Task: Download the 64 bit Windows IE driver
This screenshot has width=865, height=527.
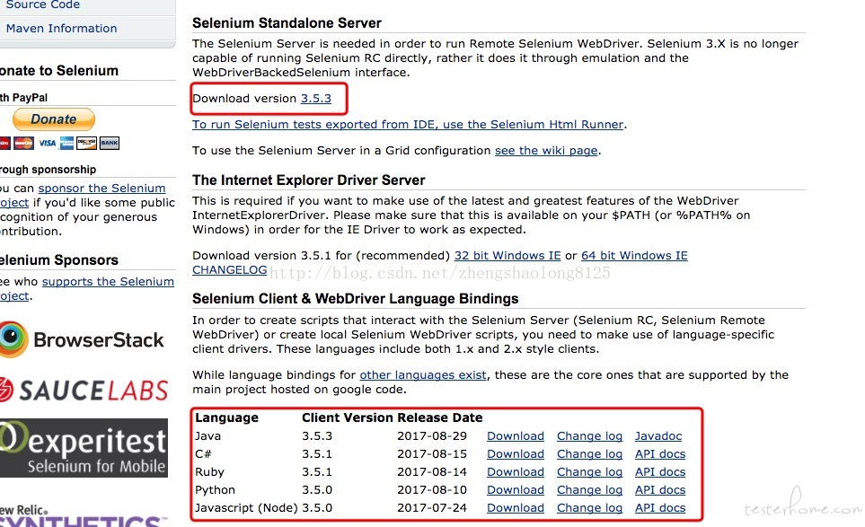Action: click(x=634, y=255)
